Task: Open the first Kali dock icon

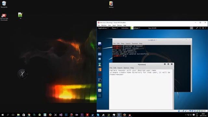Action: pos(100,44)
